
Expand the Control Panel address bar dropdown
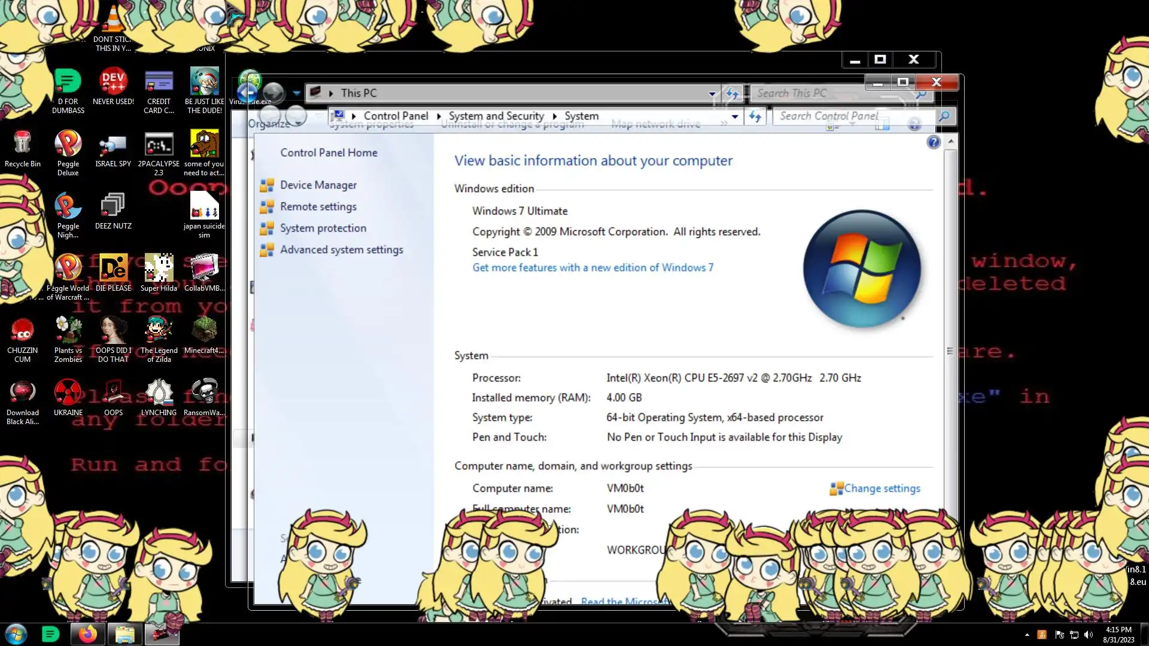(735, 117)
